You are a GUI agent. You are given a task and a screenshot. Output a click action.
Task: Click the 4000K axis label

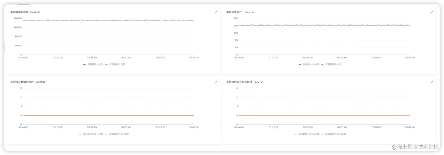pos(18,46)
